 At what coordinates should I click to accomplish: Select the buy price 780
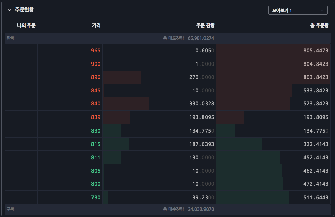pos(96,197)
